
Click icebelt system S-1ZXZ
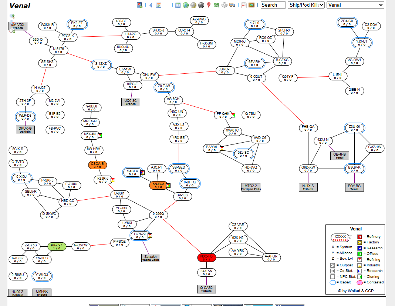[x=101, y=65]
